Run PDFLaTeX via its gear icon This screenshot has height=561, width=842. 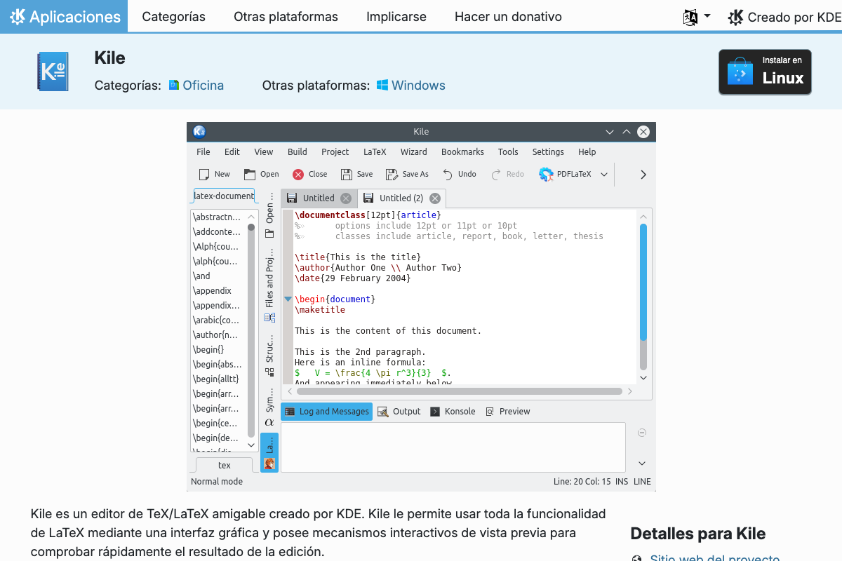click(546, 175)
